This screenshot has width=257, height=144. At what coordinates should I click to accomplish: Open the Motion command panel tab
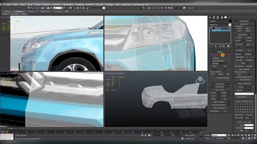(x=222, y=18)
